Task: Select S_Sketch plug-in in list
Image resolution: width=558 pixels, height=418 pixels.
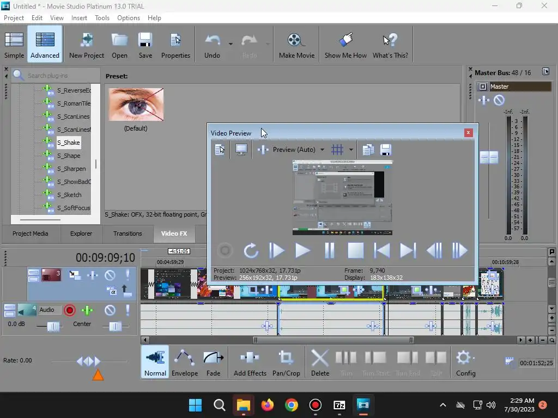Action: pos(69,195)
